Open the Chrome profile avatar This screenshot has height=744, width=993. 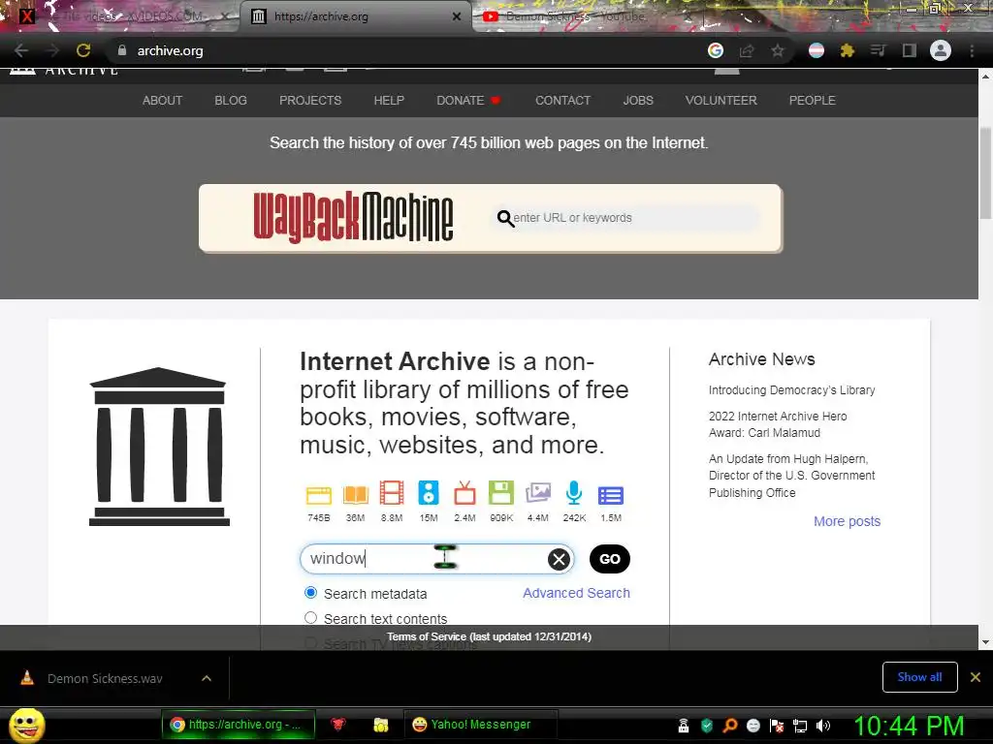(941, 50)
